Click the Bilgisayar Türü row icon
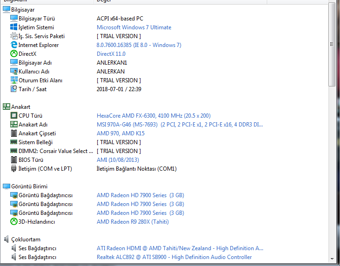Viewport: 340px width, 266px height. (14, 19)
